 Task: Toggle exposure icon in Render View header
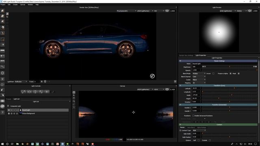click(x=167, y=11)
